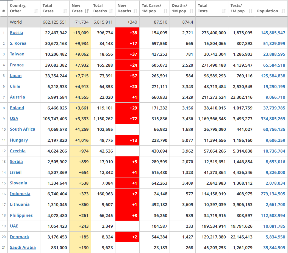Select Russia new cases +13,009
This screenshot has height=253, width=288.
pyautogui.click(x=81, y=33)
